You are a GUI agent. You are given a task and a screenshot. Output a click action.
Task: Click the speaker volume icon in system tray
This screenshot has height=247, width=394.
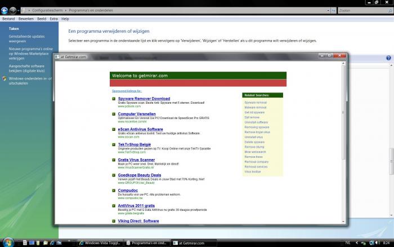click(378, 243)
